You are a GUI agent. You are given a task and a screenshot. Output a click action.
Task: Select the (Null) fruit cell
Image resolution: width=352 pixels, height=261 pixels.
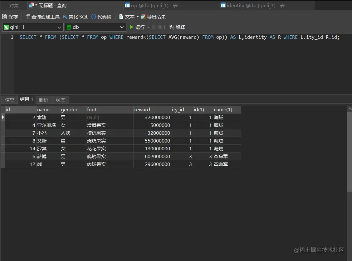click(110, 117)
